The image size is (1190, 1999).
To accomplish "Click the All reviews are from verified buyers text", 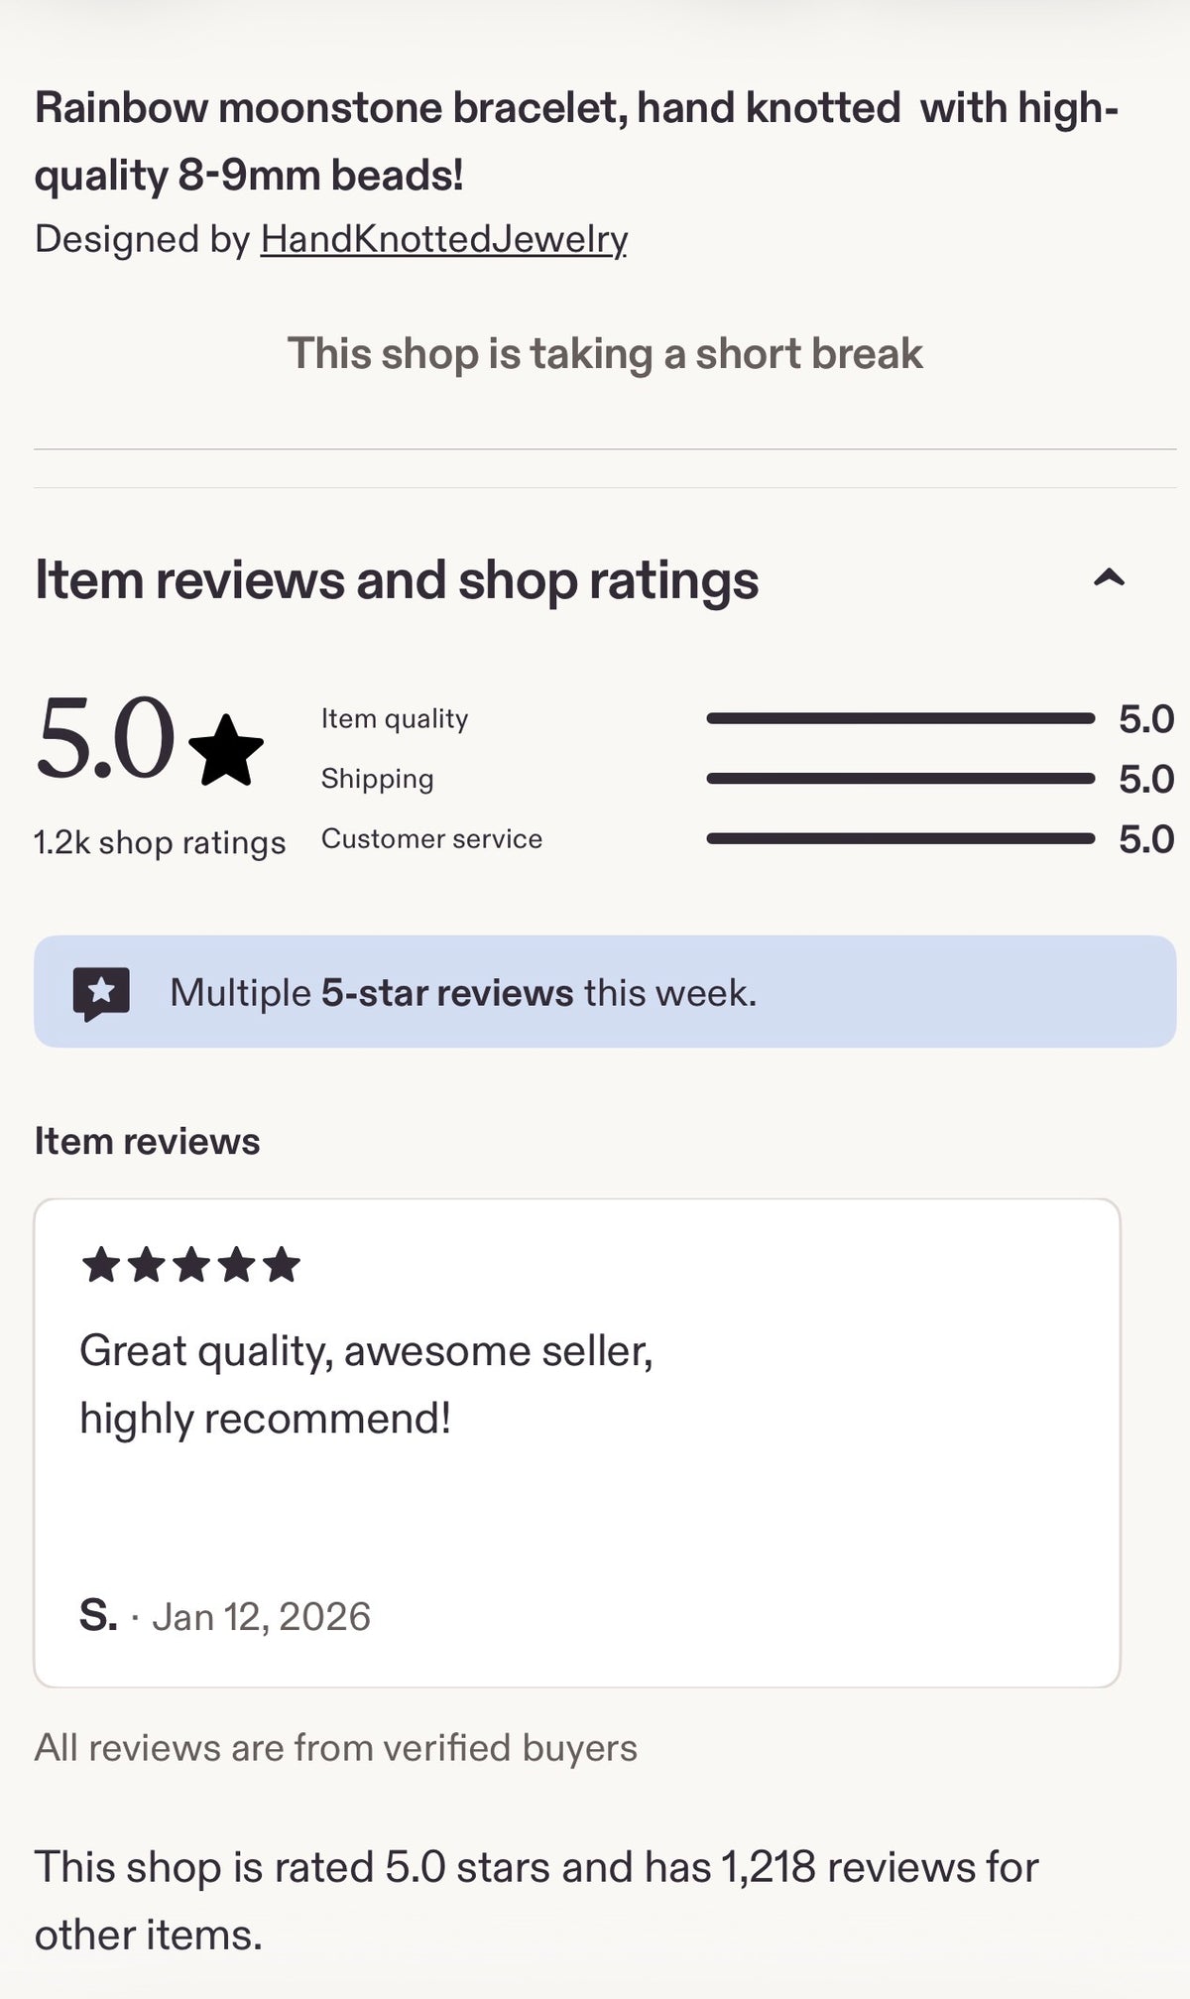I will pyautogui.click(x=336, y=1747).
